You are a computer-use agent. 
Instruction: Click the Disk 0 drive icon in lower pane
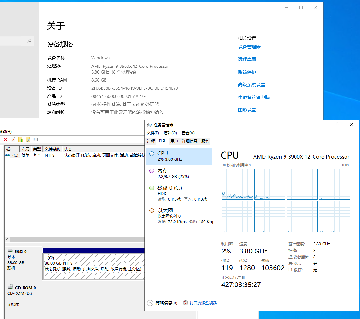point(10,251)
